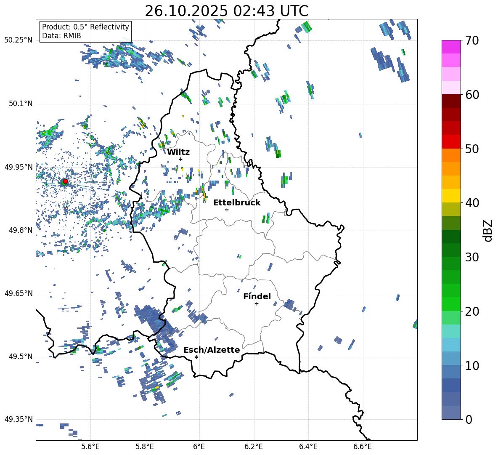Image resolution: width=498 pixels, height=455 pixels.
Task: Click the red radar site marker
Action: click(x=65, y=181)
